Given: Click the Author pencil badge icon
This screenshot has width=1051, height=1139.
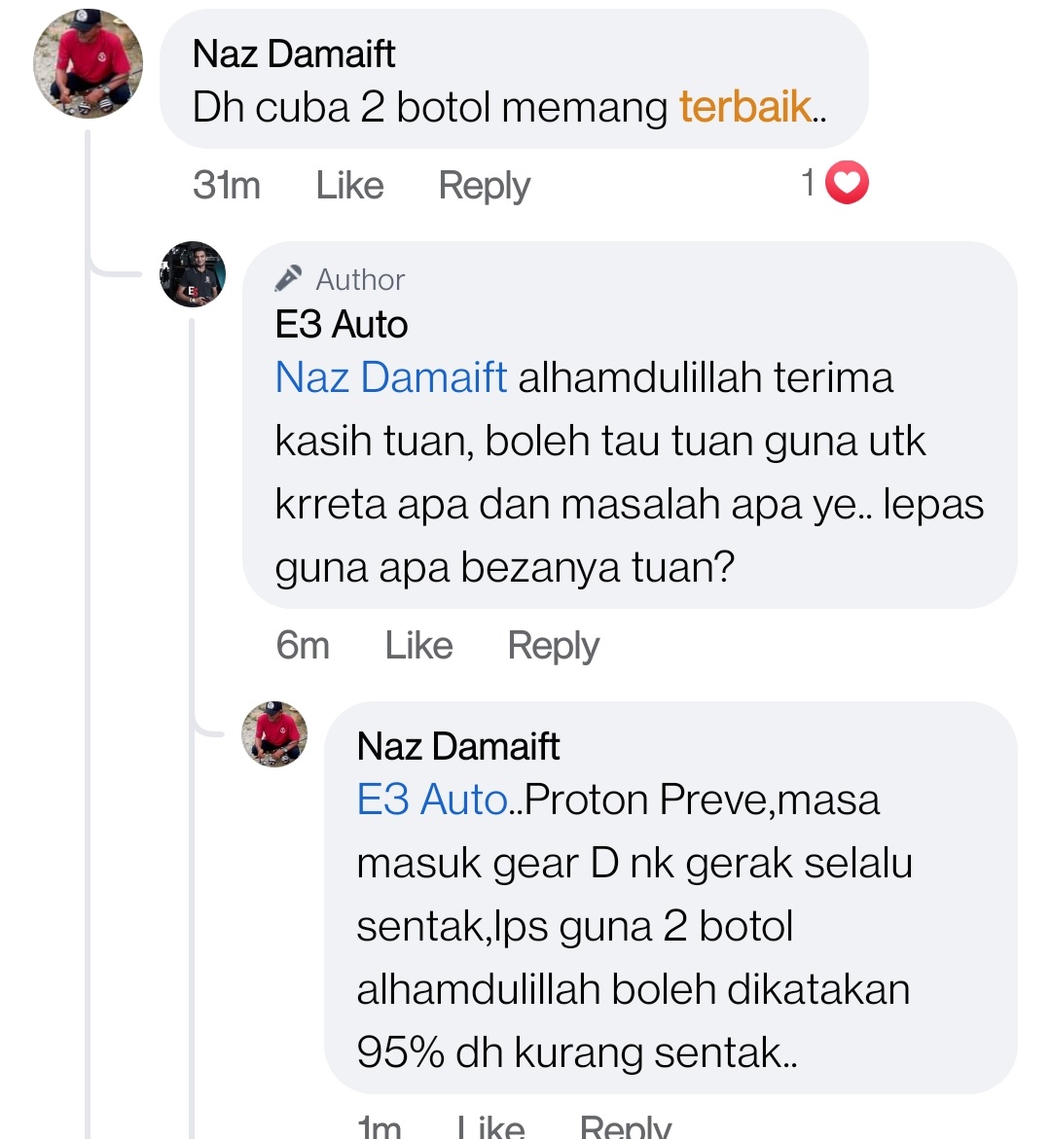Looking at the screenshot, I should pos(288,278).
